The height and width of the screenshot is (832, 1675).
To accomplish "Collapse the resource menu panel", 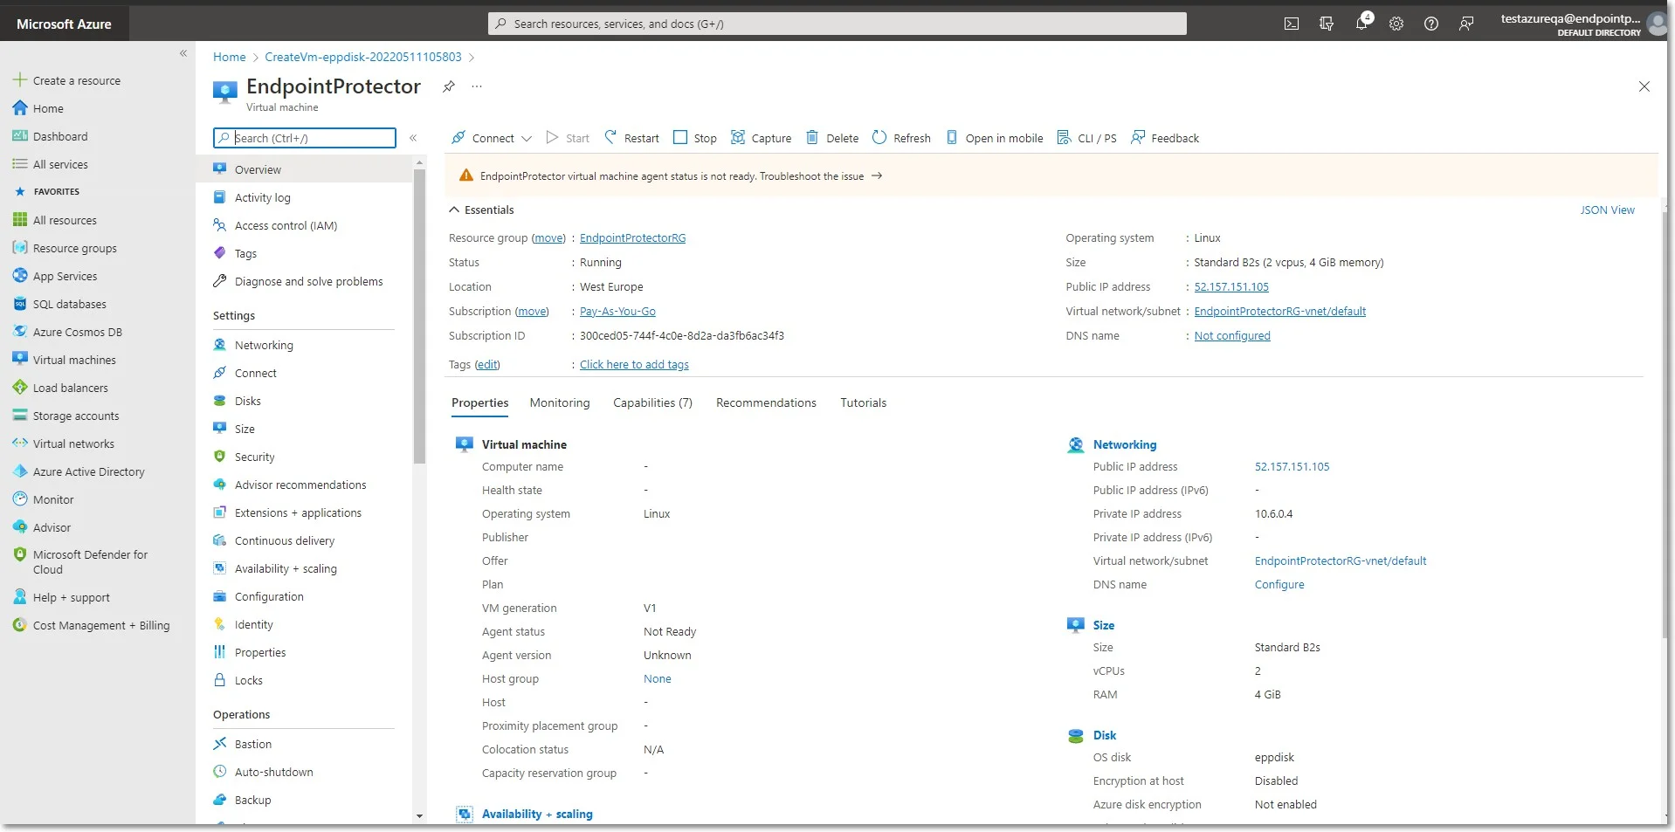I will (x=413, y=138).
